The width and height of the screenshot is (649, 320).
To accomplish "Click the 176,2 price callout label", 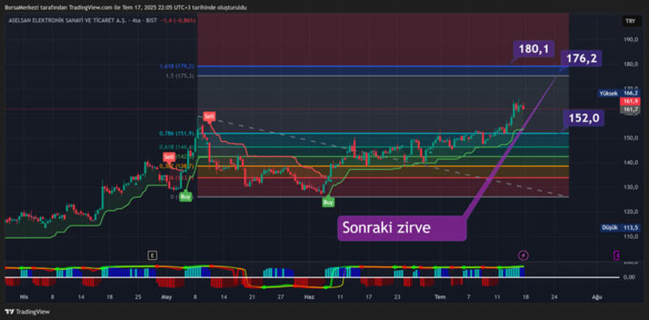I will point(581,58).
